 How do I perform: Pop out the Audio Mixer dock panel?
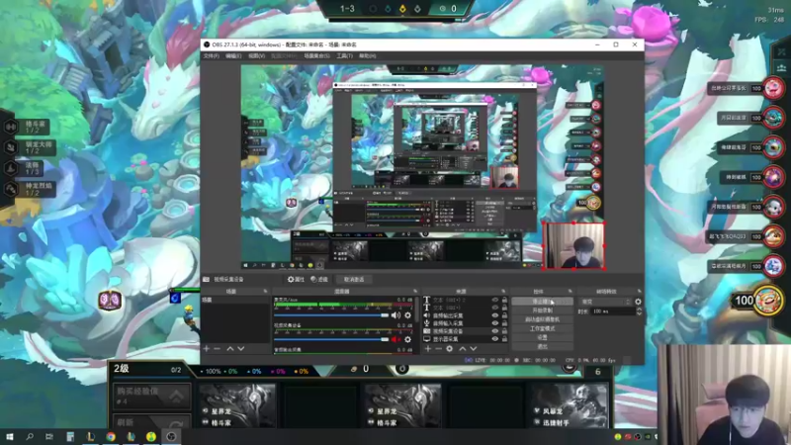[x=415, y=291]
